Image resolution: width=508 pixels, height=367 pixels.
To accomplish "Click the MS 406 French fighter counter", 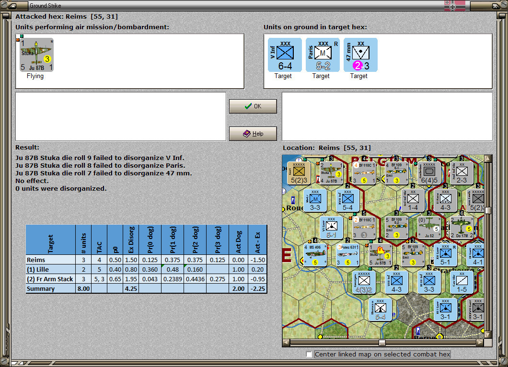I will pyautogui.click(x=315, y=255).
